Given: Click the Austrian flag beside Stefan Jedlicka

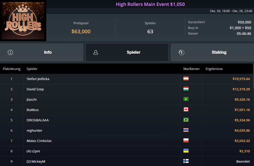Looking at the screenshot, I should [x=186, y=78].
